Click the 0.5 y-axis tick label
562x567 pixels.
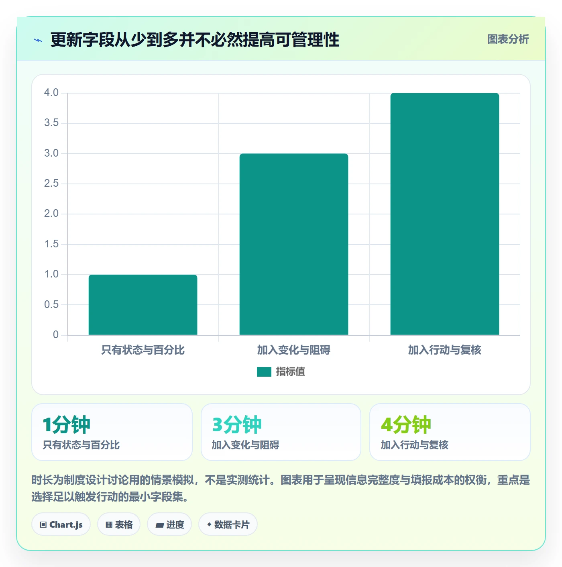[51, 305]
